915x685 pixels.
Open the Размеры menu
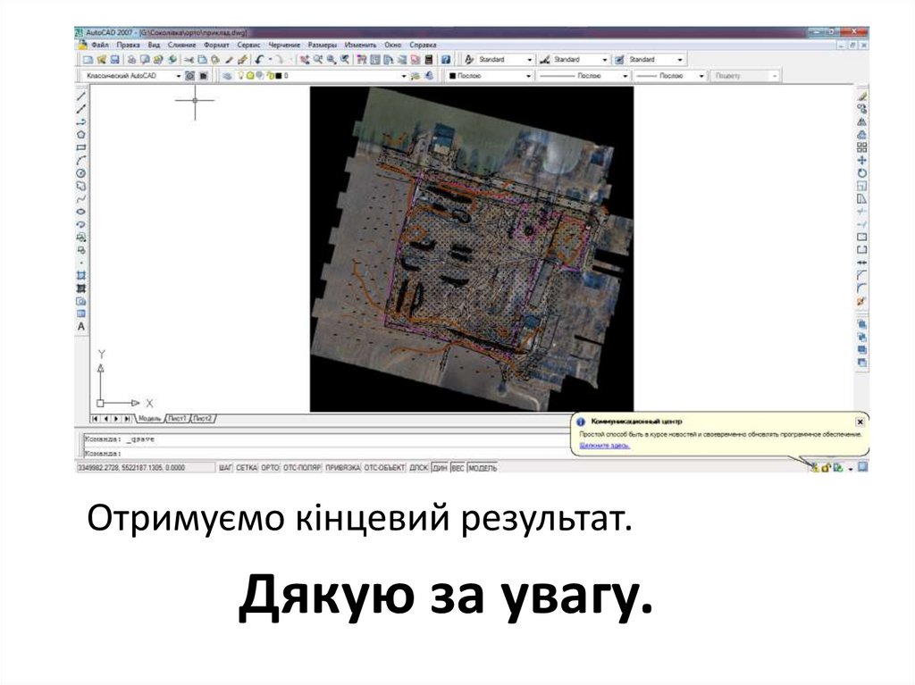click(322, 45)
